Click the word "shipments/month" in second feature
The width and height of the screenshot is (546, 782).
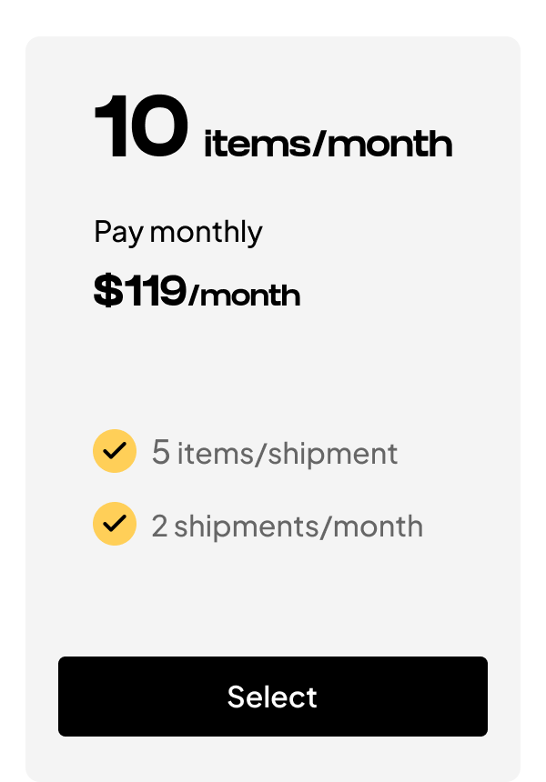298,526
